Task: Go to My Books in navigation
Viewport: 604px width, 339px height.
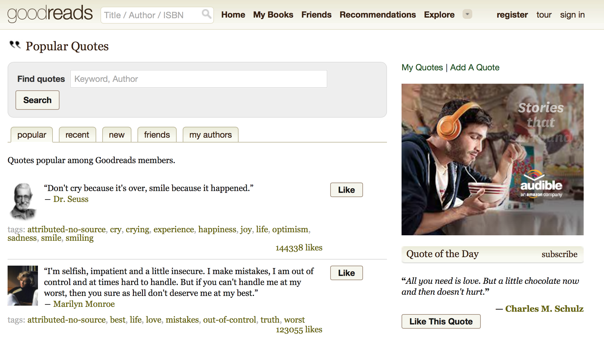Action: 273,15
